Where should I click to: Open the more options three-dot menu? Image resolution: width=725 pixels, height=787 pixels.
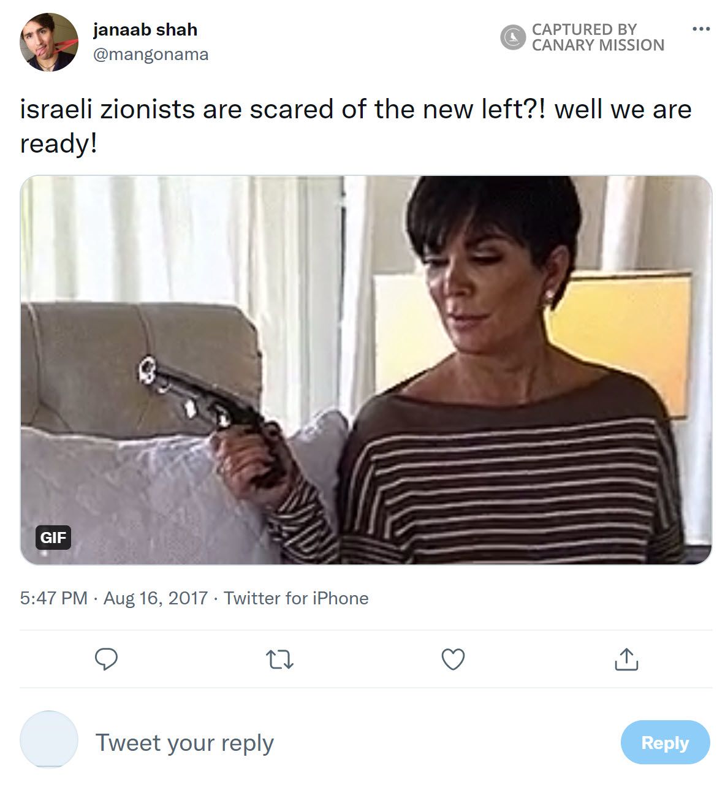point(700,29)
